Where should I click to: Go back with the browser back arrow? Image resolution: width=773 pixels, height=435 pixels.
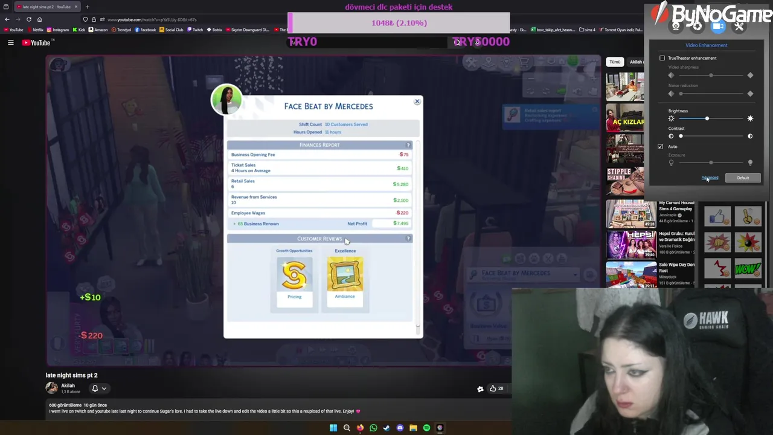coord(7,19)
